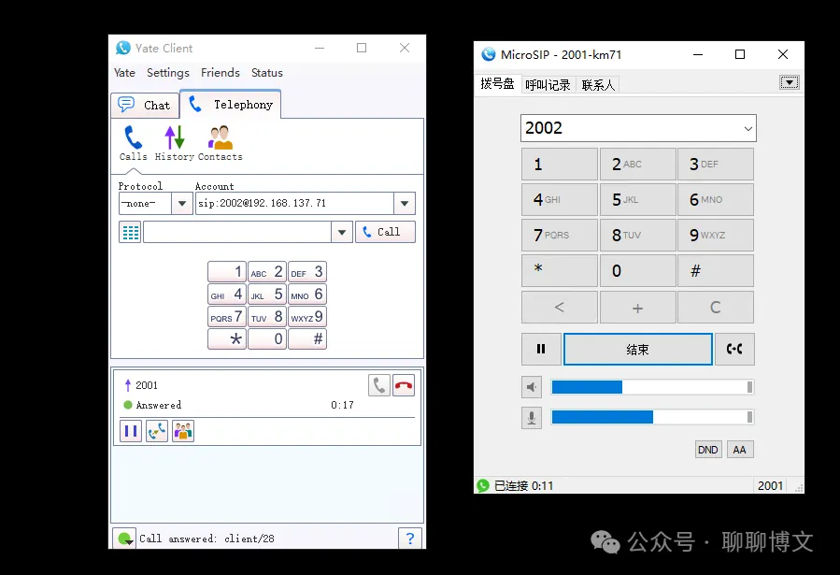Open the MicroSIP top-right menu arrow
This screenshot has width=840, height=575.
pyautogui.click(x=790, y=82)
